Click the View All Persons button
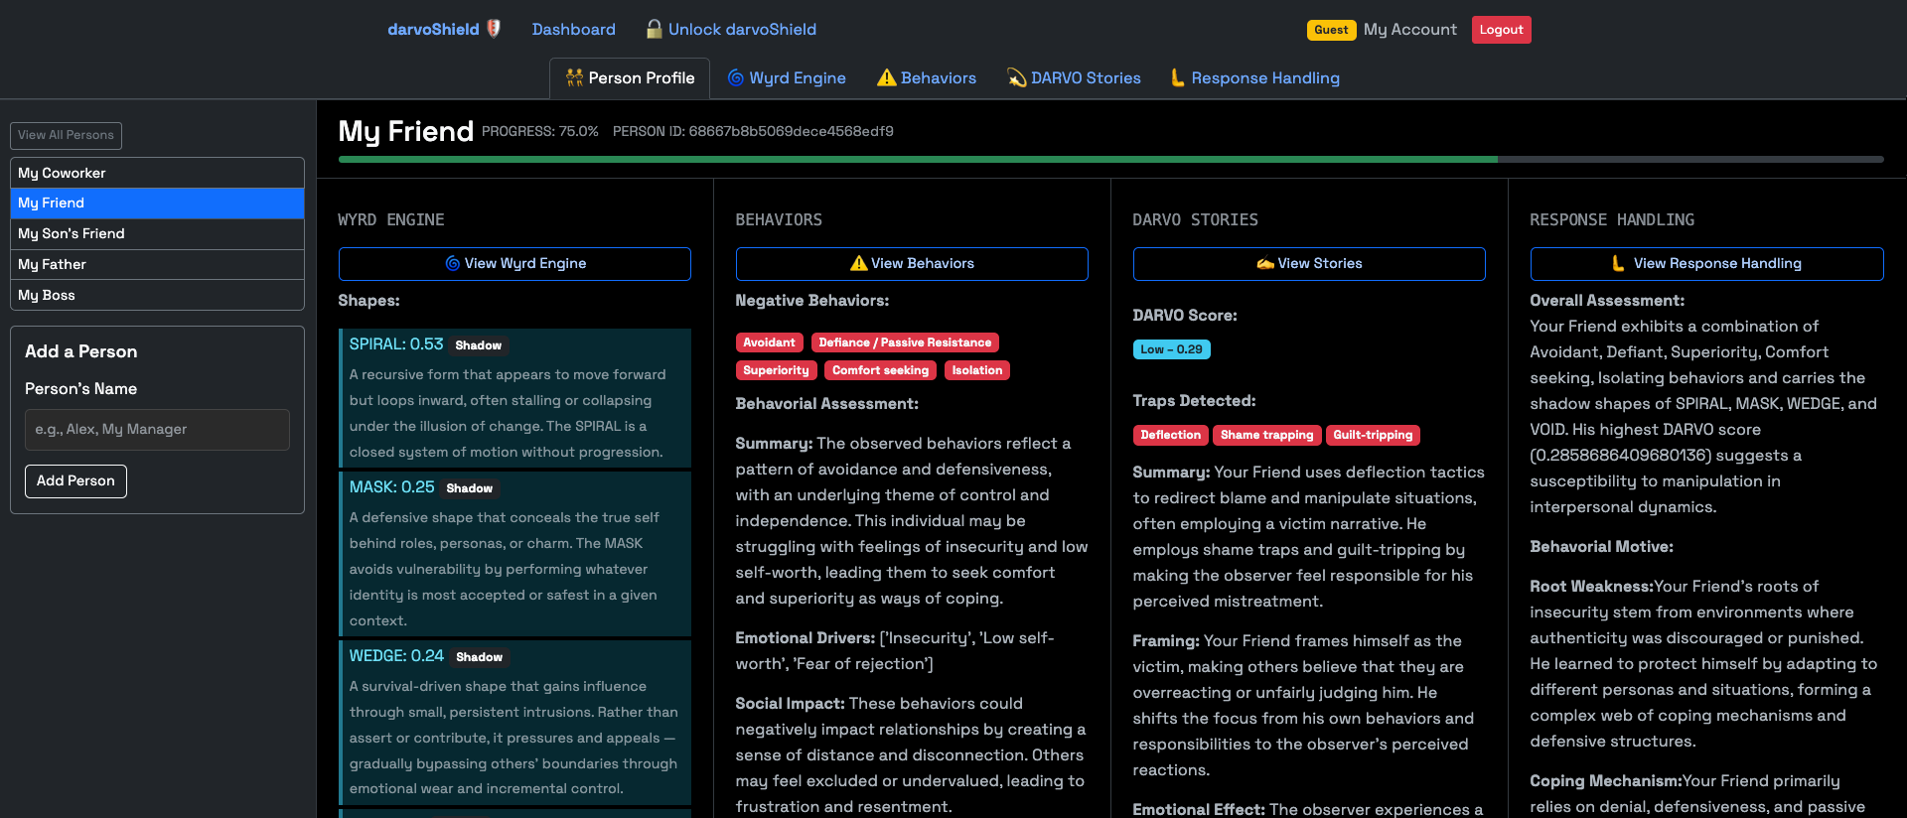This screenshot has width=1907, height=818. 66,135
